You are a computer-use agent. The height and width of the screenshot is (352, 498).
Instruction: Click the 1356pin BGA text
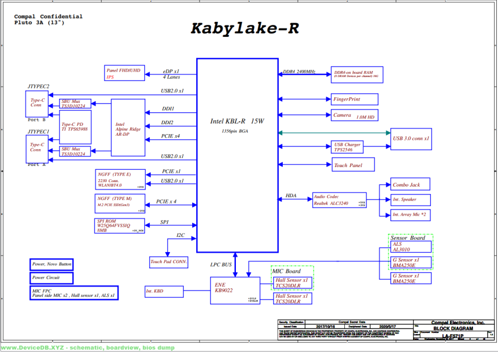(235, 131)
